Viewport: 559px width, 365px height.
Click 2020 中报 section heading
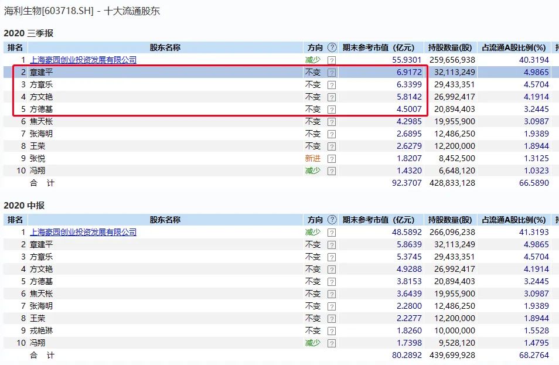pyautogui.click(x=24, y=205)
